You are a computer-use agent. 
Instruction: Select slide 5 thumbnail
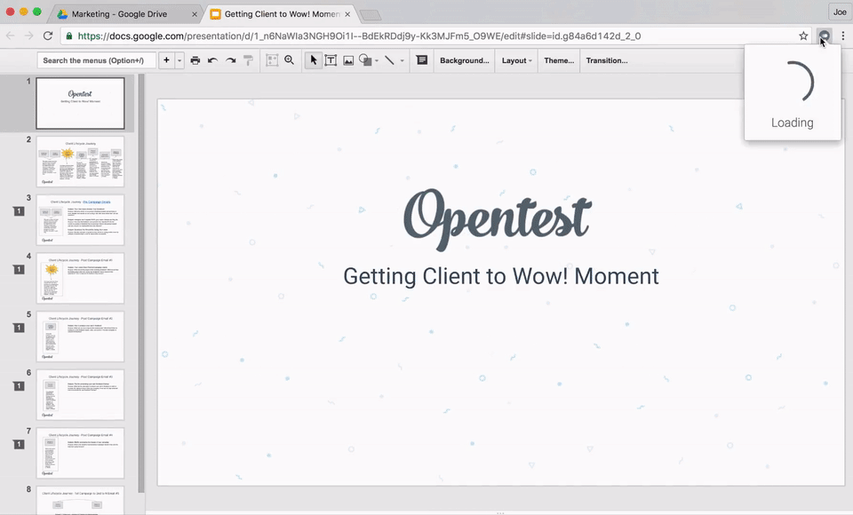point(80,337)
